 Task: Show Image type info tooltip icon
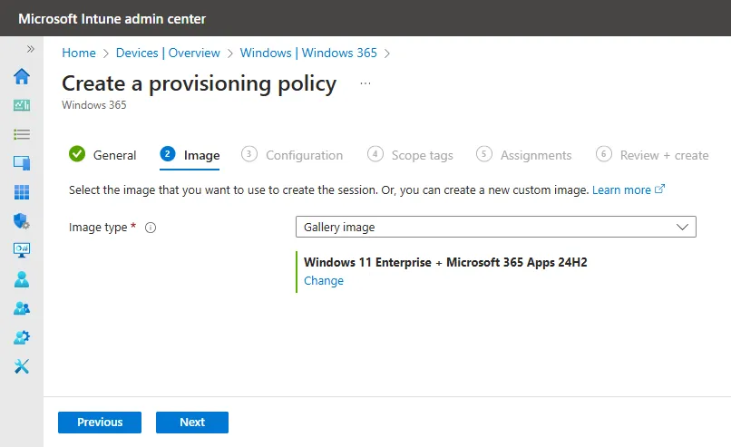point(151,228)
